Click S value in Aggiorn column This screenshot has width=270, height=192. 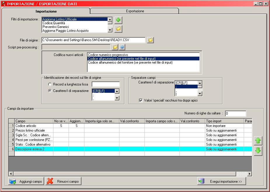[x=76, y=126]
